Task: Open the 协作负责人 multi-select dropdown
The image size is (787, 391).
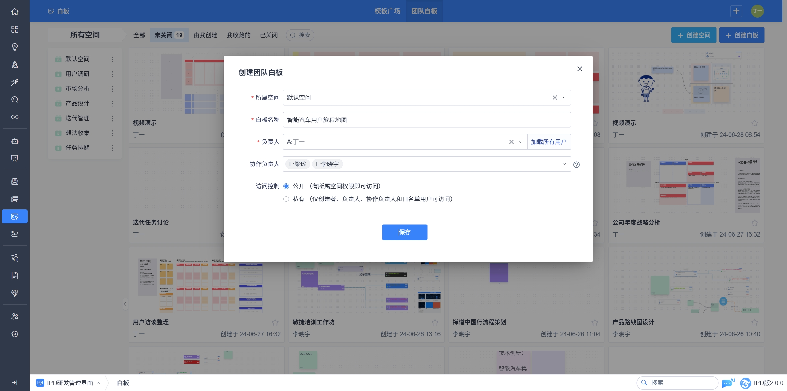Action: [564, 164]
